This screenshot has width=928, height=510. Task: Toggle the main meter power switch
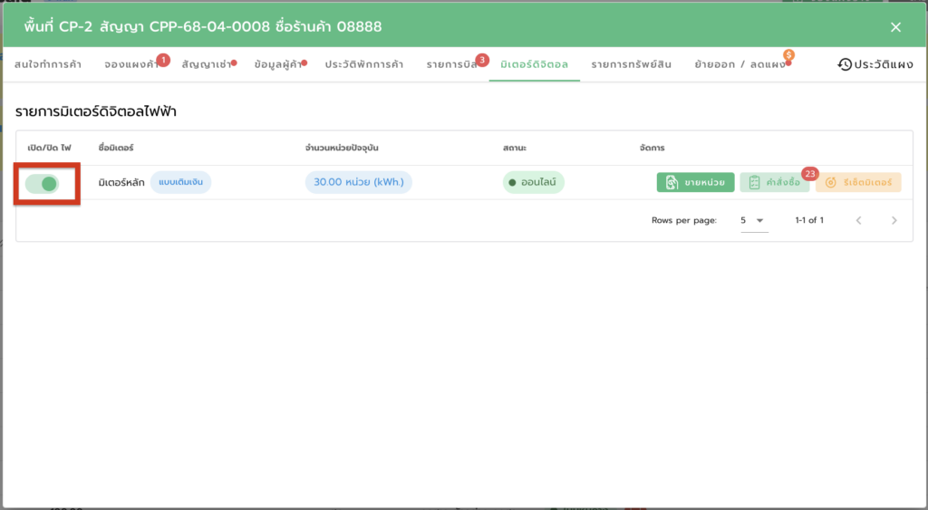(43, 184)
